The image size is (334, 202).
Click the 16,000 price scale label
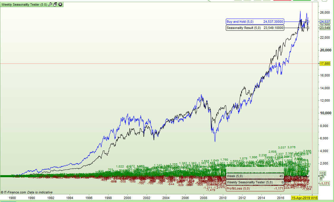tap(325, 75)
